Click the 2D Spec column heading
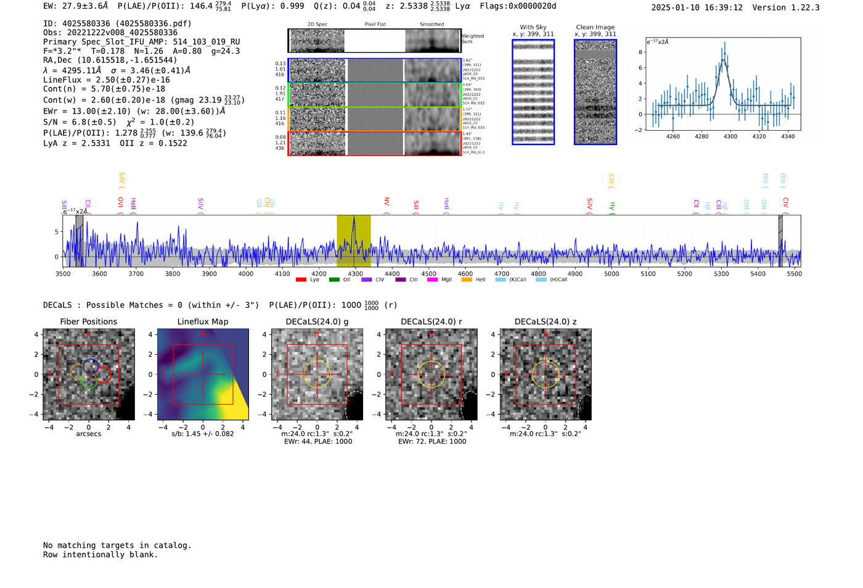The image size is (863, 588). (317, 25)
